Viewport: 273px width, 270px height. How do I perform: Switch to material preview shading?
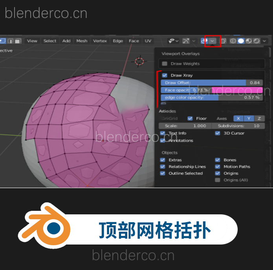click(249, 41)
